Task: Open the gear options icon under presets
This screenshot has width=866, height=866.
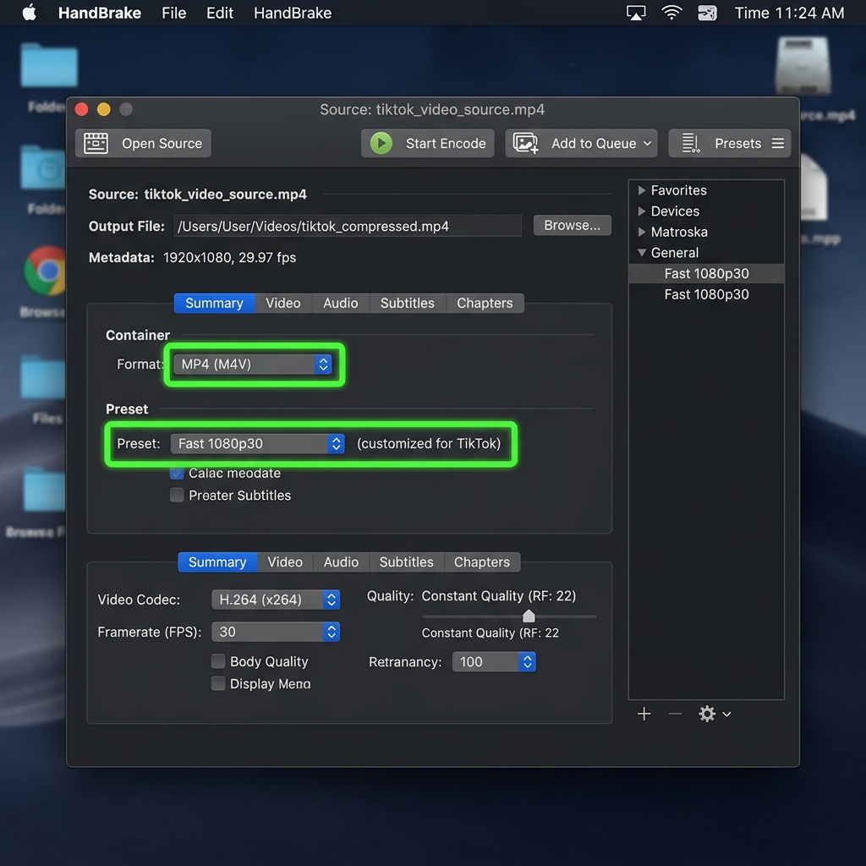Action: pyautogui.click(x=707, y=714)
